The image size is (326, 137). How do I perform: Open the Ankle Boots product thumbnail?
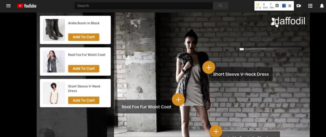pos(54,30)
